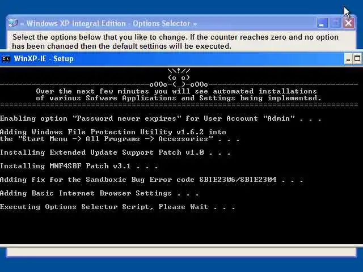Viewport: 363px width, 272px height.
Task: Click 'Select the options below' instruction text
Action: [175, 37]
